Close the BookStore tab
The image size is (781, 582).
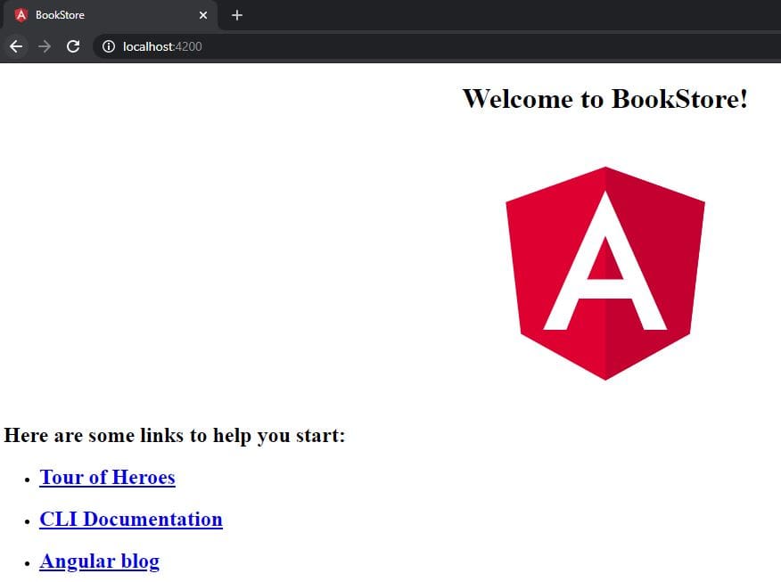203,15
